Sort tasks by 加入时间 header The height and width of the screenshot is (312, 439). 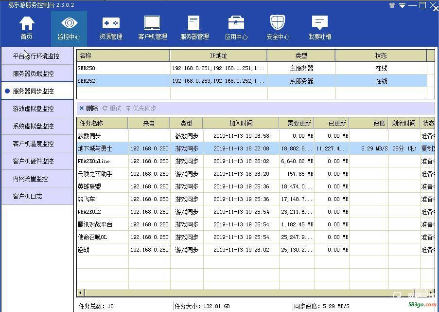tap(241, 123)
